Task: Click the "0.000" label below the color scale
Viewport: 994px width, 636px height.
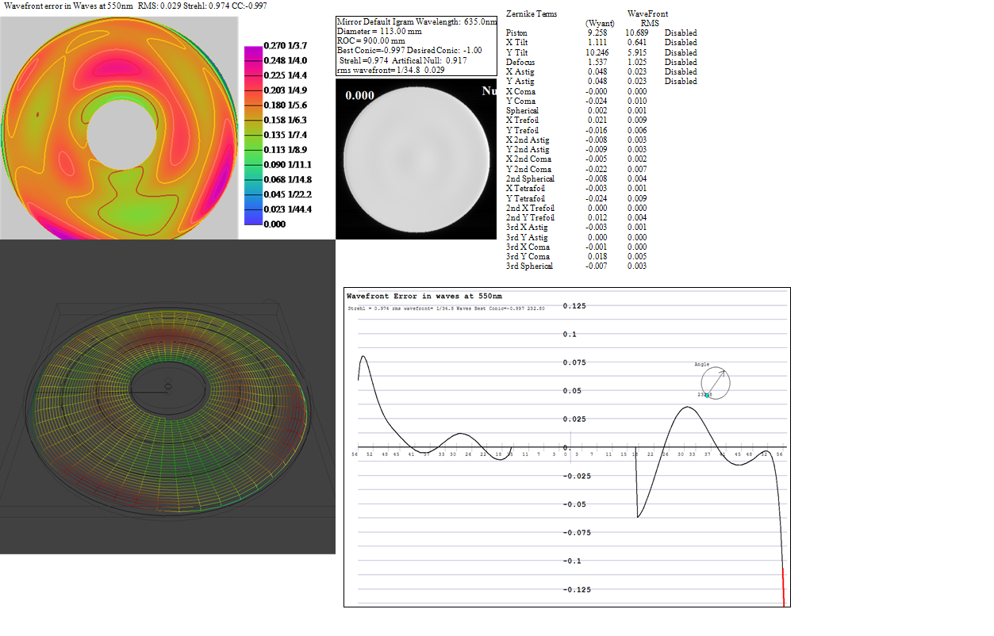Action: [x=274, y=224]
